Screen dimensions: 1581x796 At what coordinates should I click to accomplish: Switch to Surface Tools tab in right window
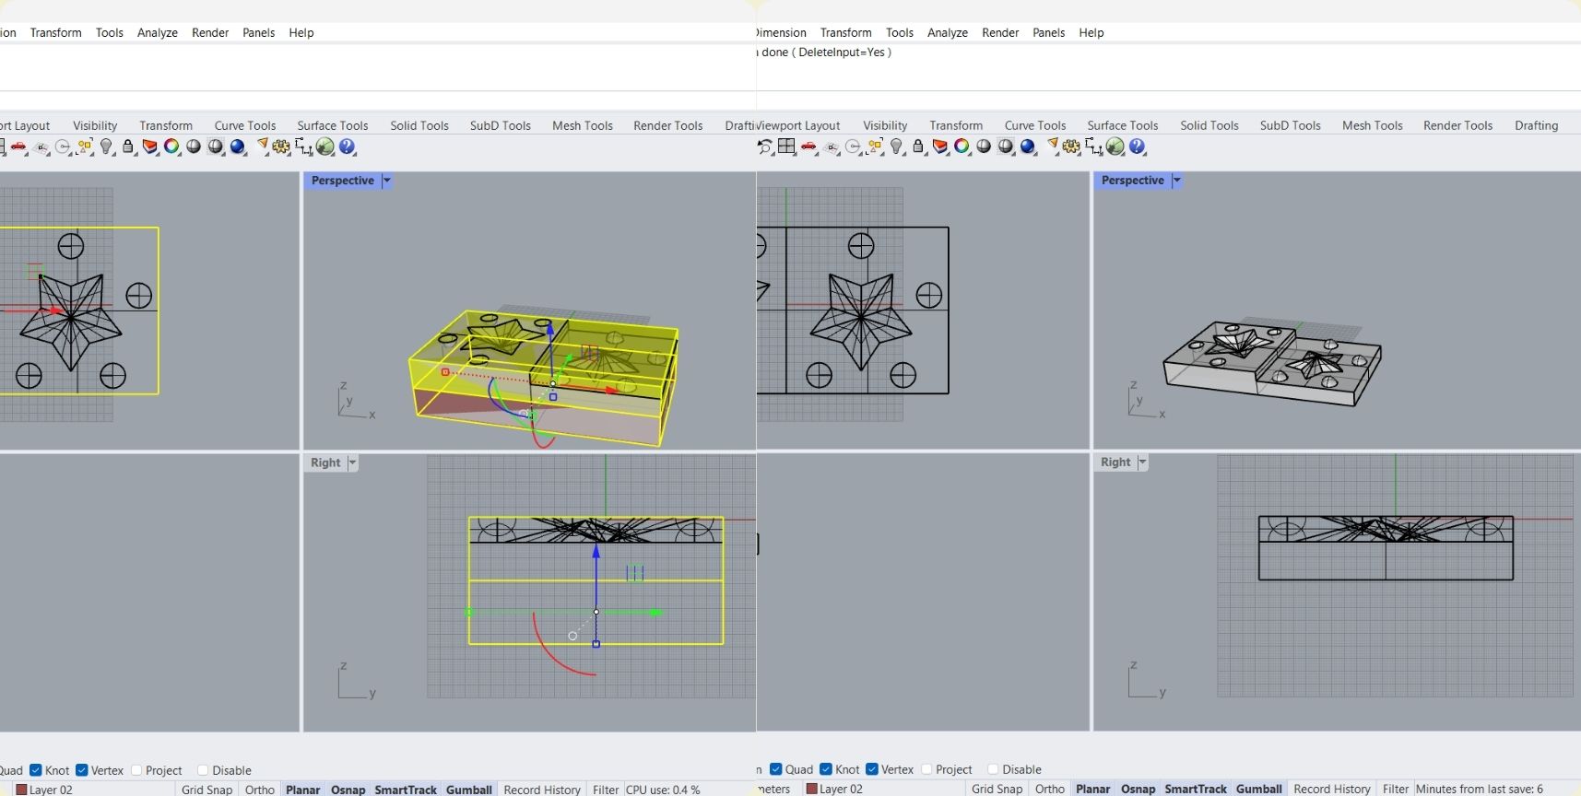coord(1123,125)
